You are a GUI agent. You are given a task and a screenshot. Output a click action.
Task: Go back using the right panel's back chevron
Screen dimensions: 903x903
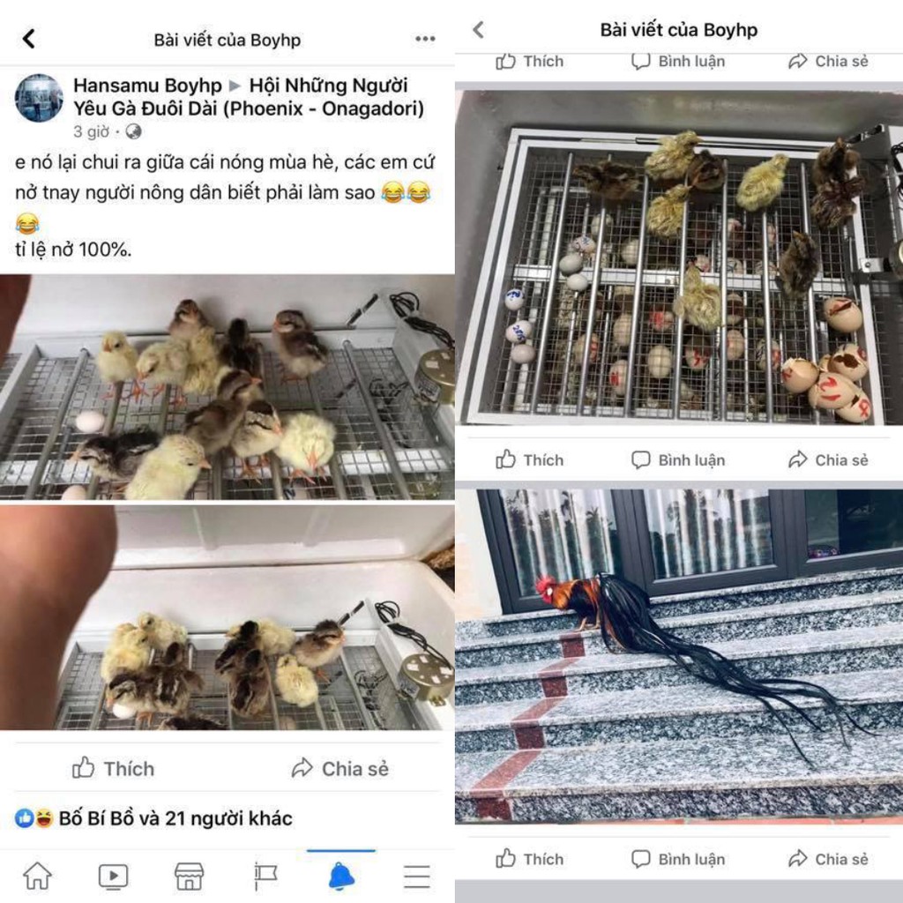(479, 29)
